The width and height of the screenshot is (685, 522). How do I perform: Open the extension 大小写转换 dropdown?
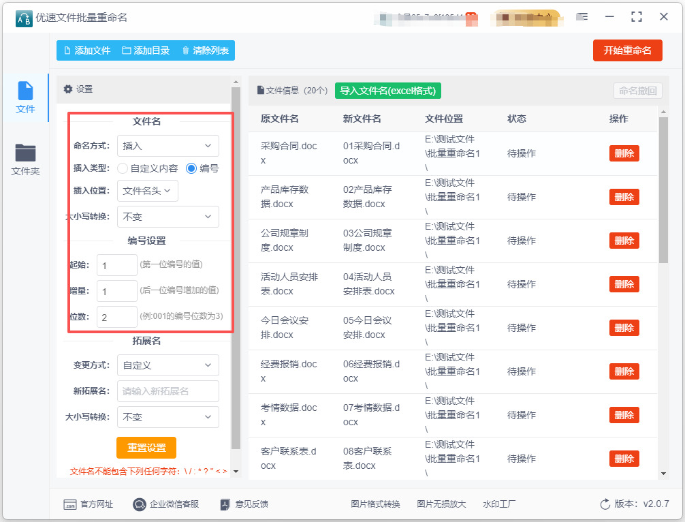coord(168,417)
